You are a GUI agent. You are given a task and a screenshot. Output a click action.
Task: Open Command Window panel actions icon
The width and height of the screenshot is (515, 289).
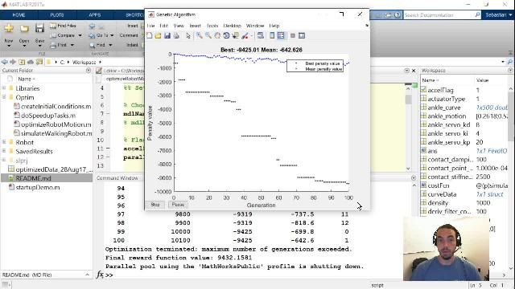414,177
